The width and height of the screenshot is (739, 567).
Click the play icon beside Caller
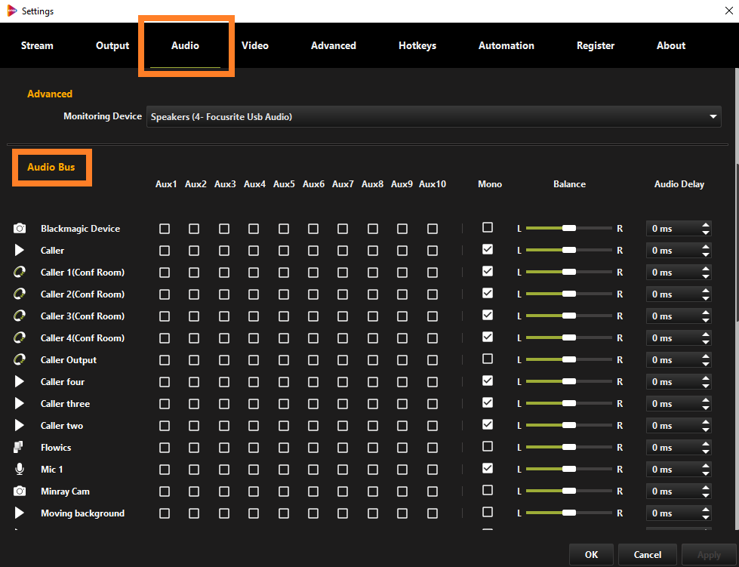[20, 250]
